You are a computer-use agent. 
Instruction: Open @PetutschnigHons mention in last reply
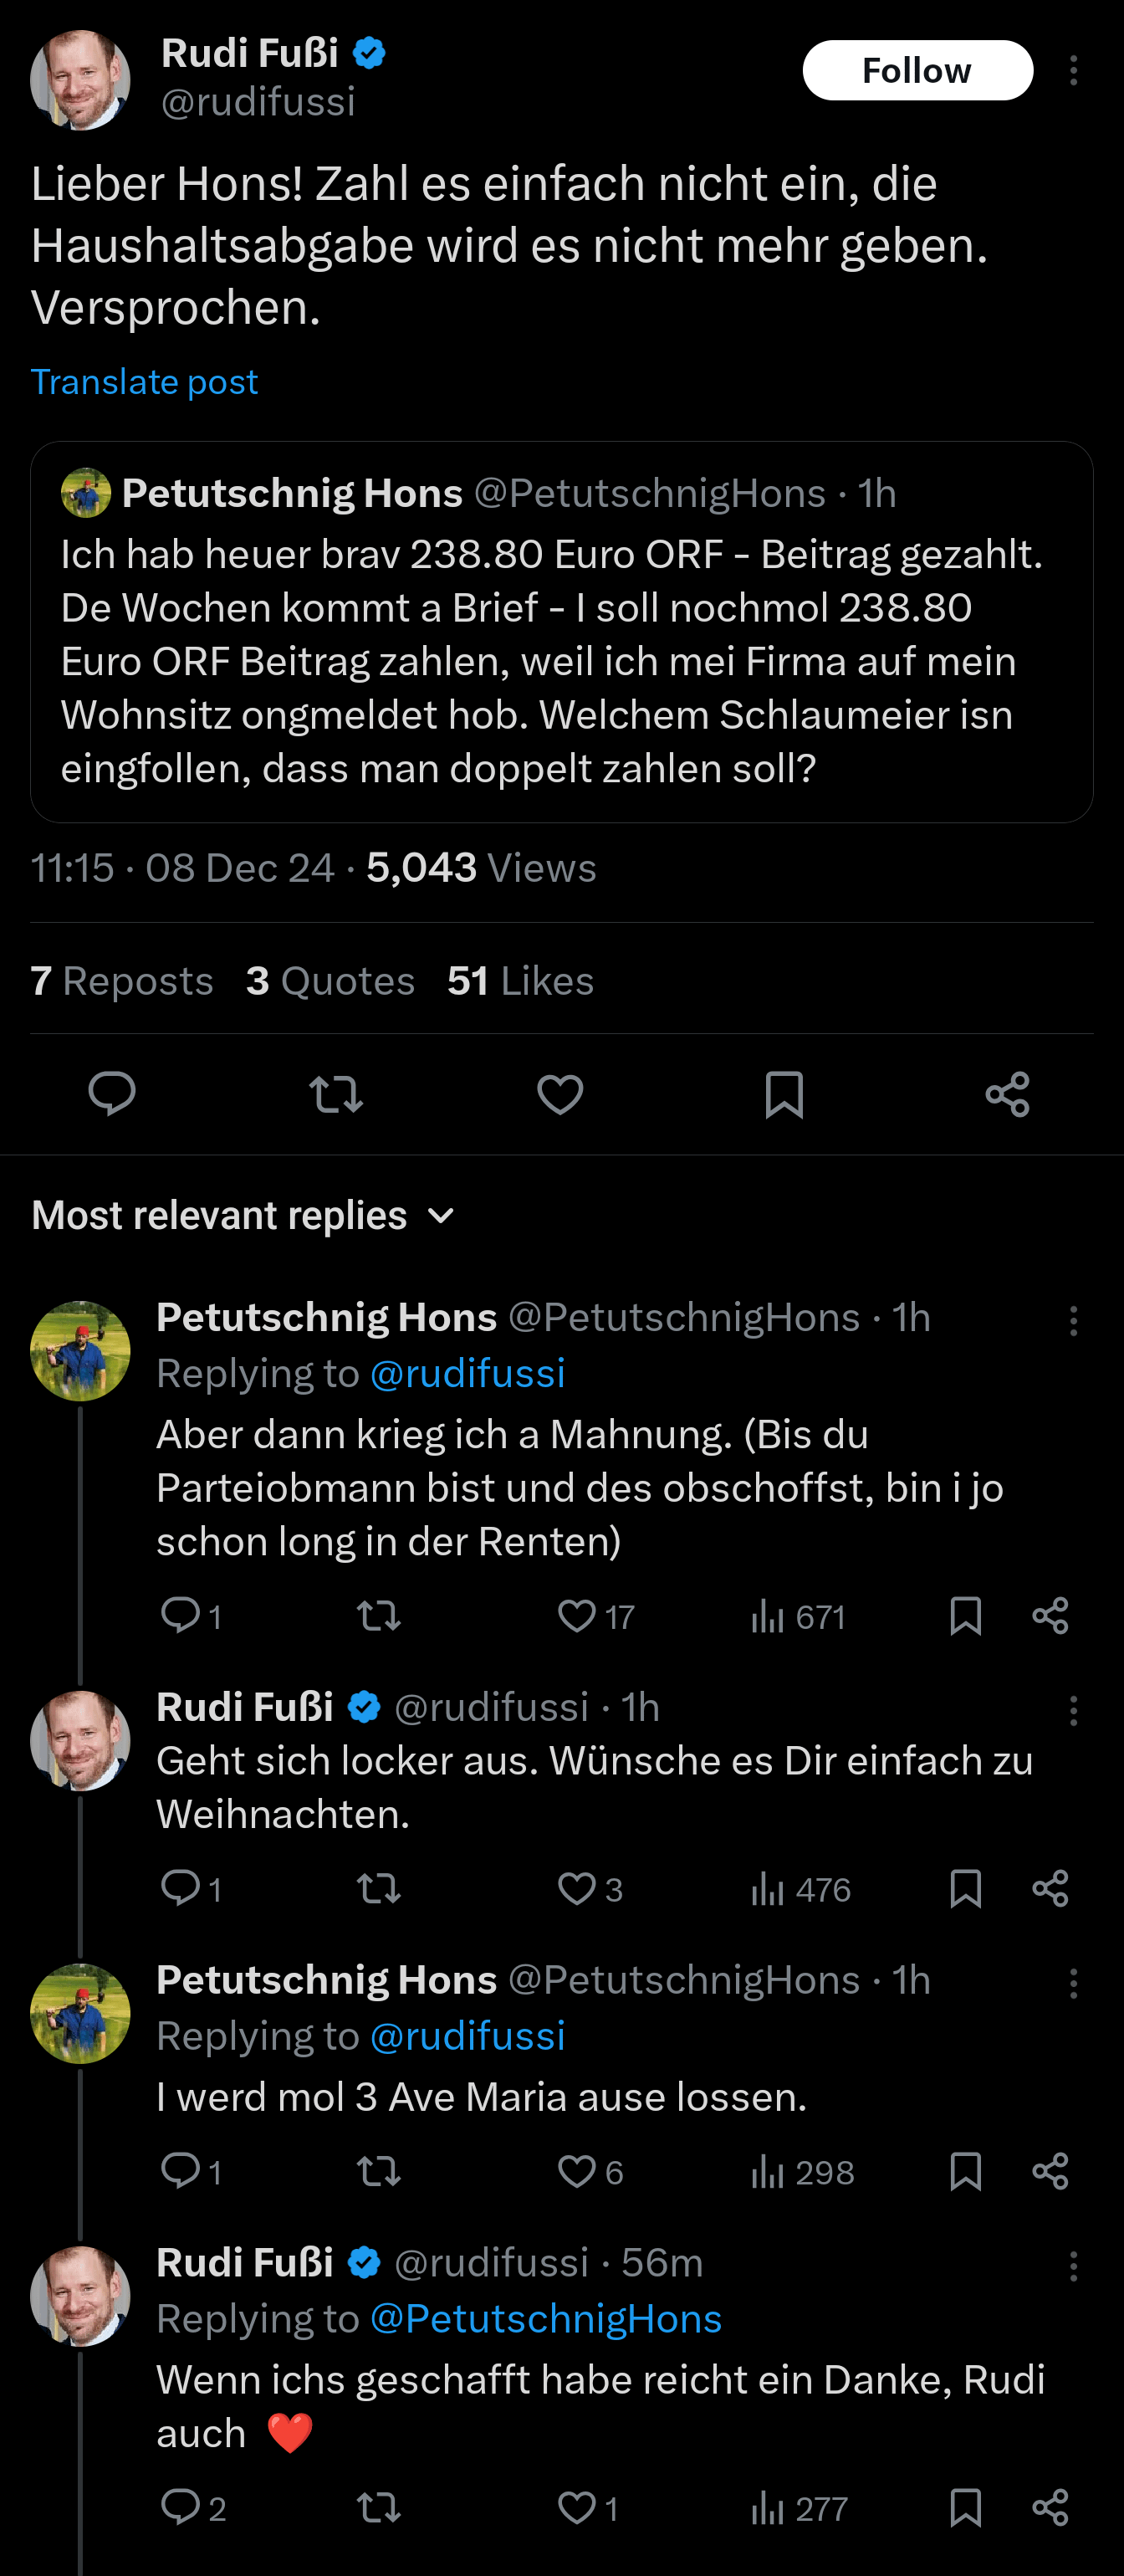click(546, 2318)
